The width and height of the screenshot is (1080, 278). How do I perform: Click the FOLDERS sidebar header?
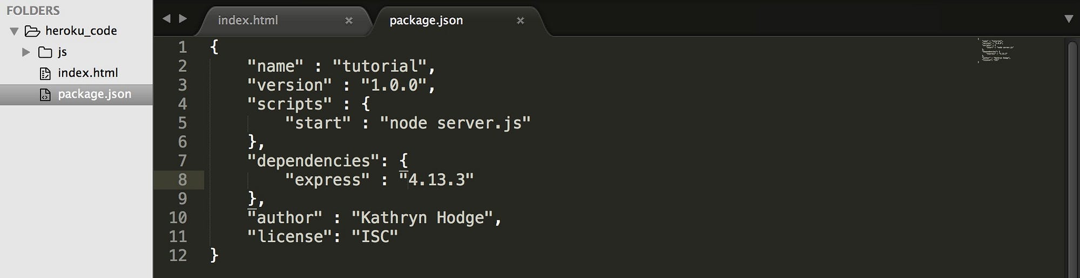pos(33,10)
